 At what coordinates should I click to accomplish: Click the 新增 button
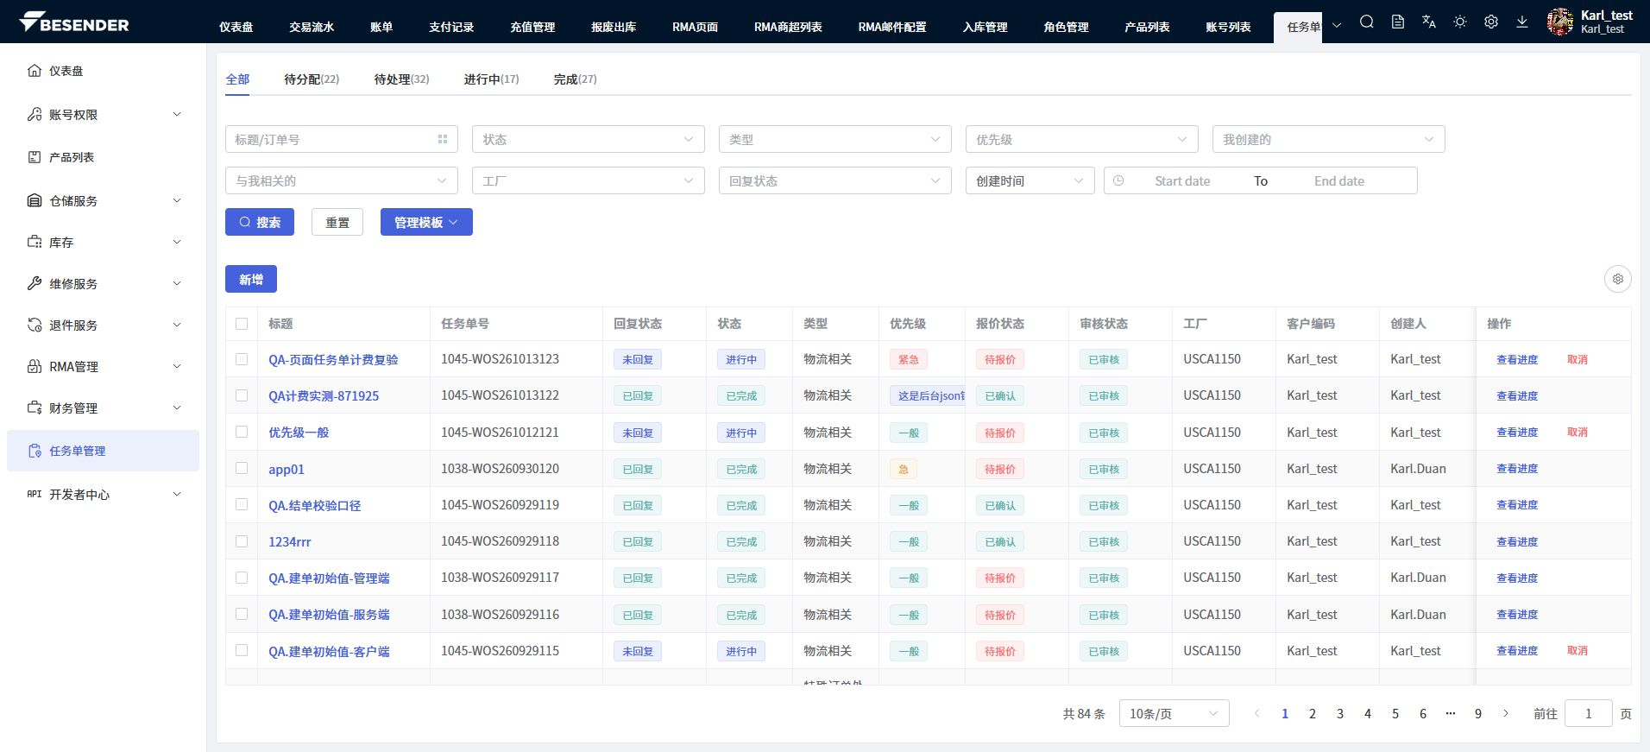click(251, 279)
